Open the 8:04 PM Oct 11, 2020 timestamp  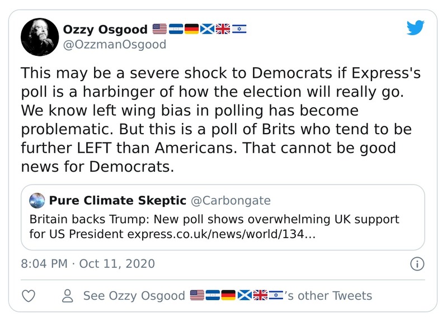pos(88,263)
